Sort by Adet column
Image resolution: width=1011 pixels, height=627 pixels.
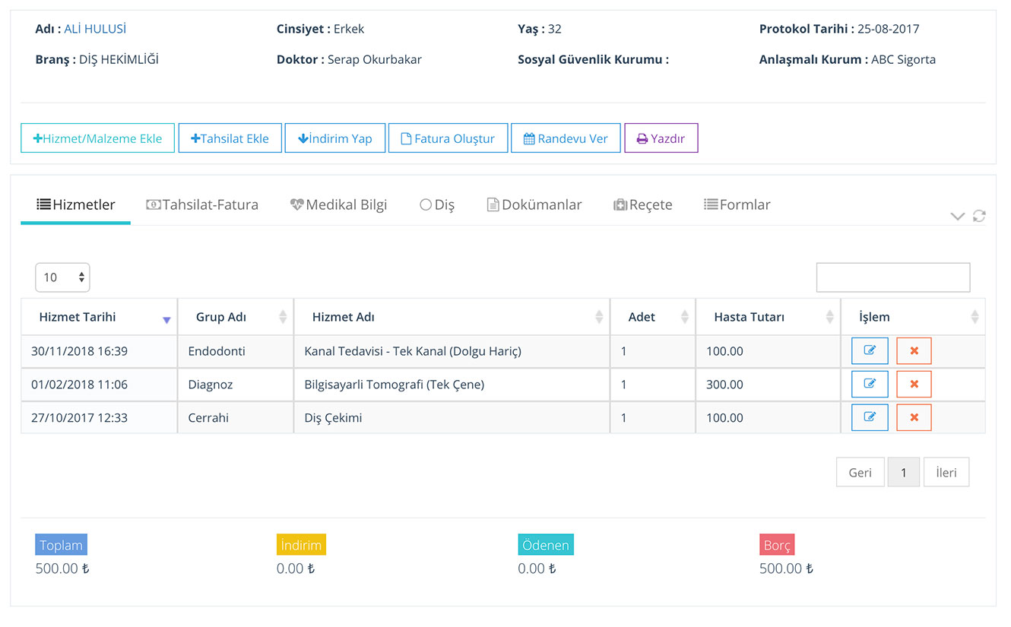click(x=653, y=317)
